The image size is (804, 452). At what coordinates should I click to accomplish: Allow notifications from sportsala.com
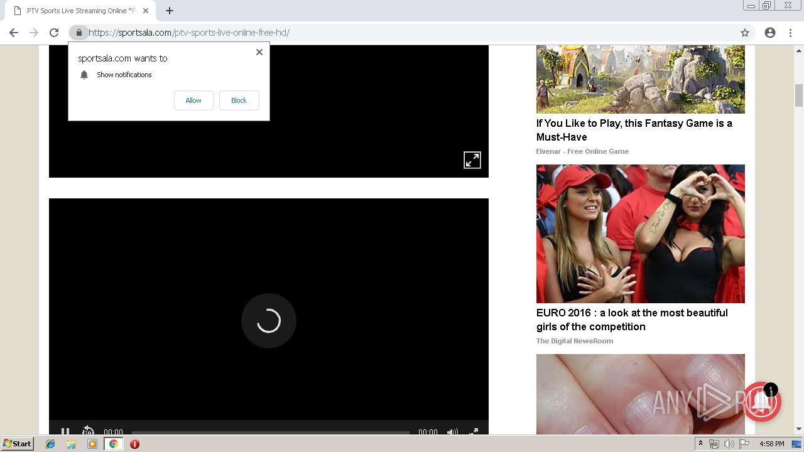[193, 100]
